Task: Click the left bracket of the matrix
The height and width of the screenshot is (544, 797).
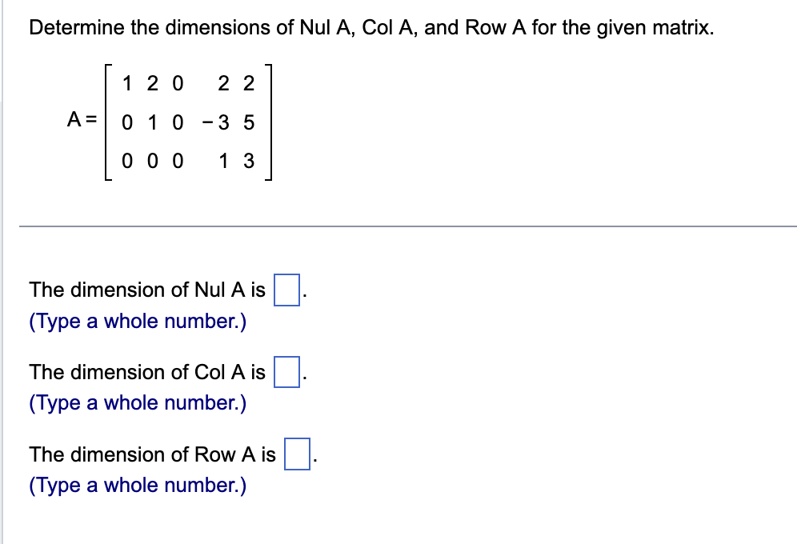Action: click(106, 122)
